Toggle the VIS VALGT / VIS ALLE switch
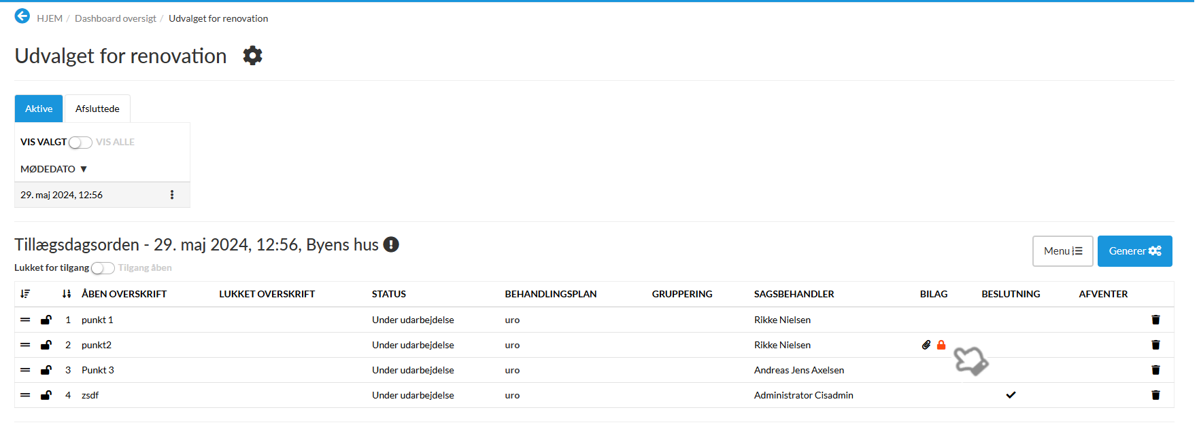 click(80, 143)
